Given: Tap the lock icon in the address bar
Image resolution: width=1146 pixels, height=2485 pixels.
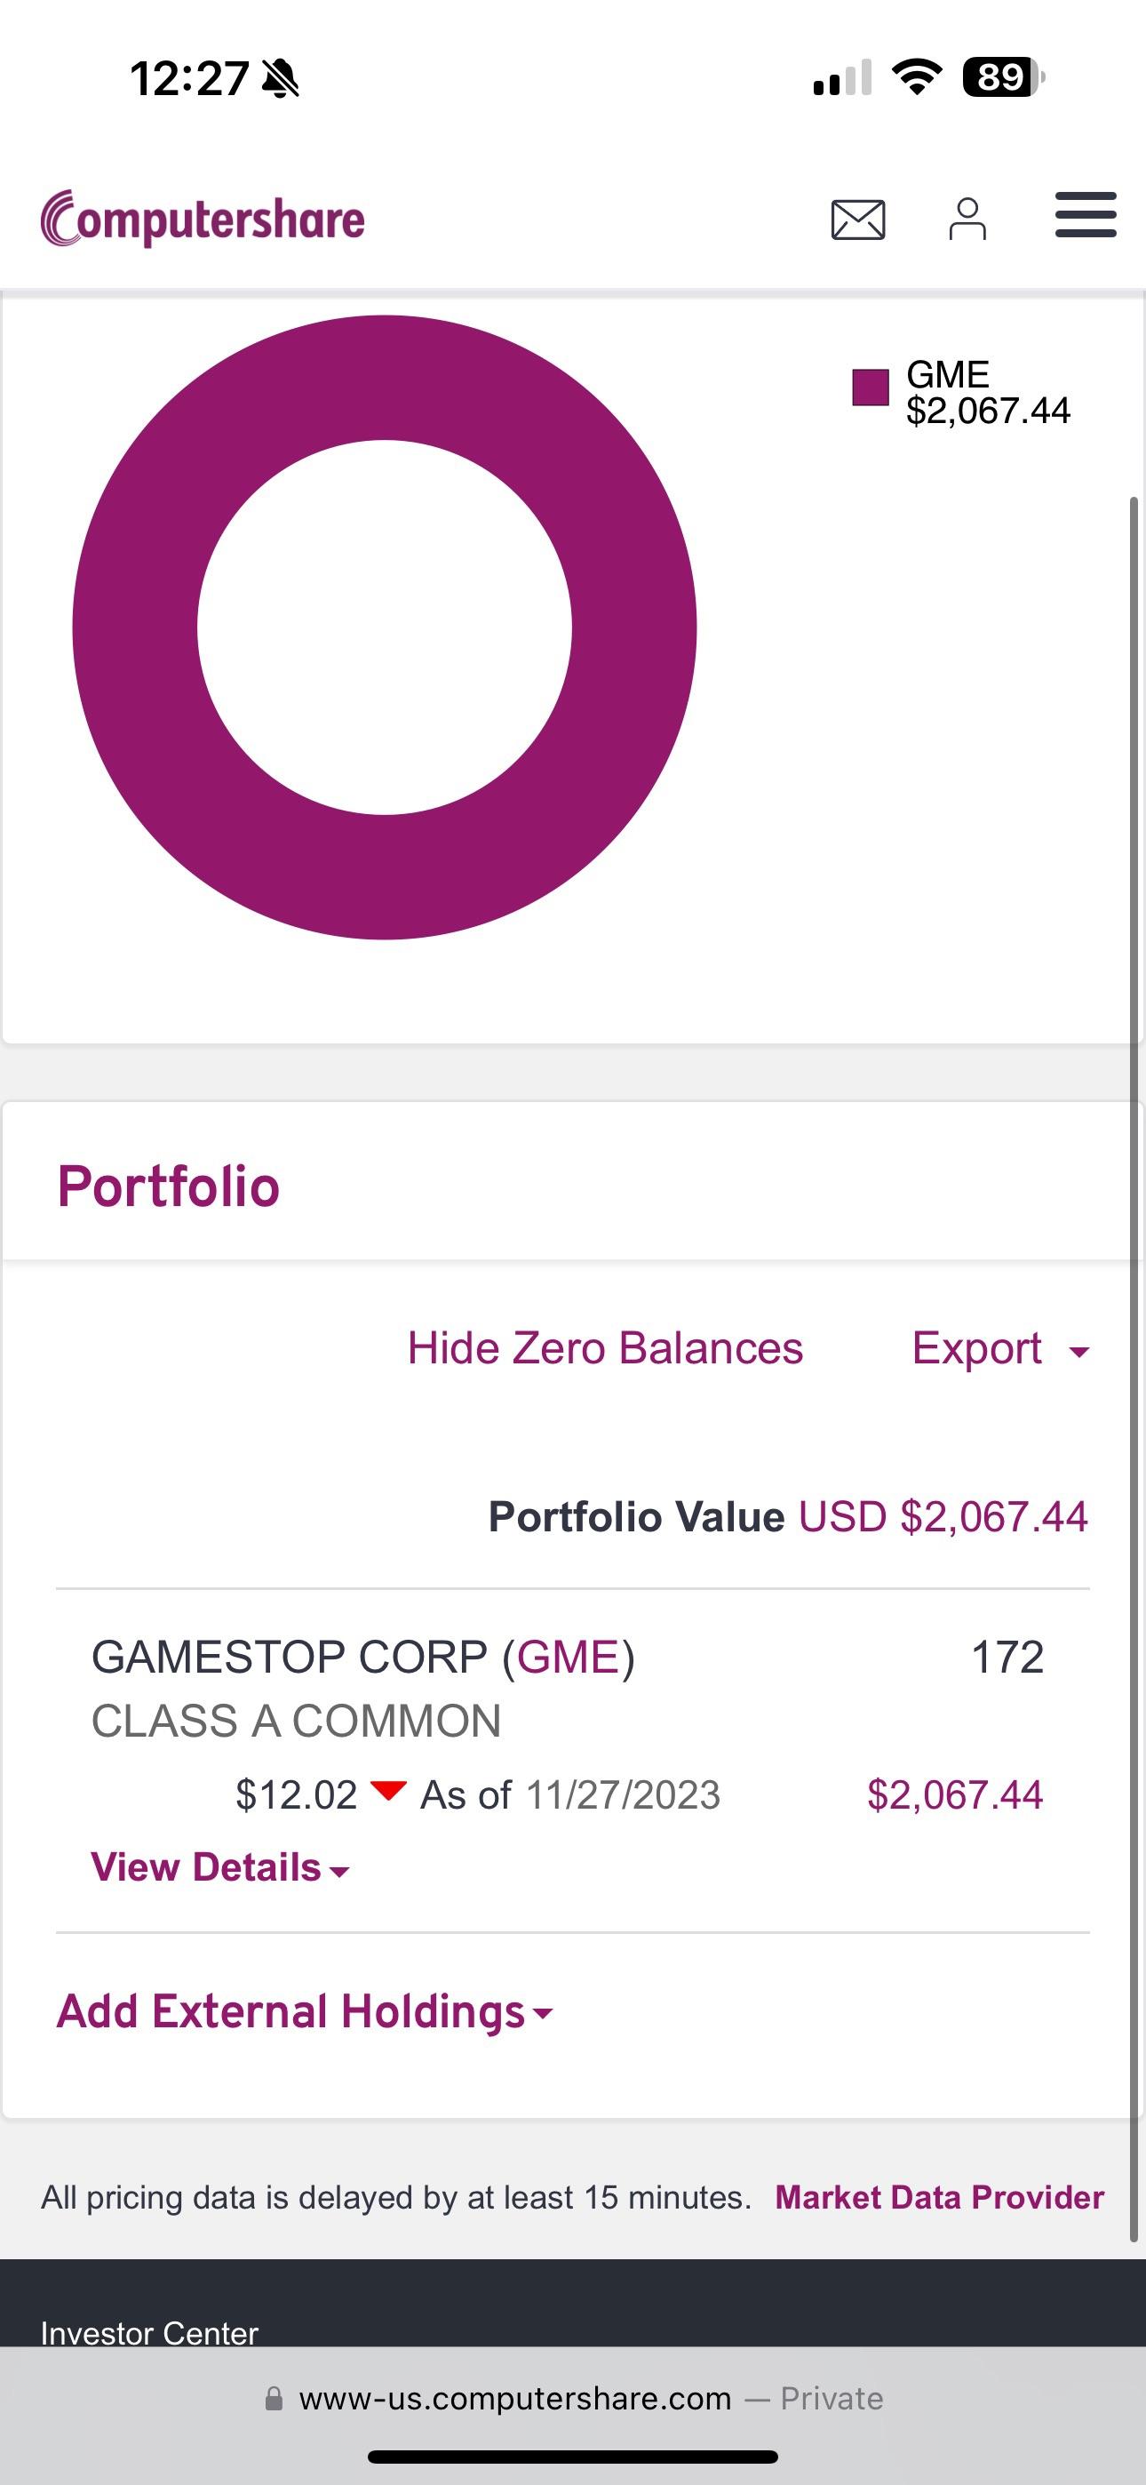Looking at the screenshot, I should 274,2398.
